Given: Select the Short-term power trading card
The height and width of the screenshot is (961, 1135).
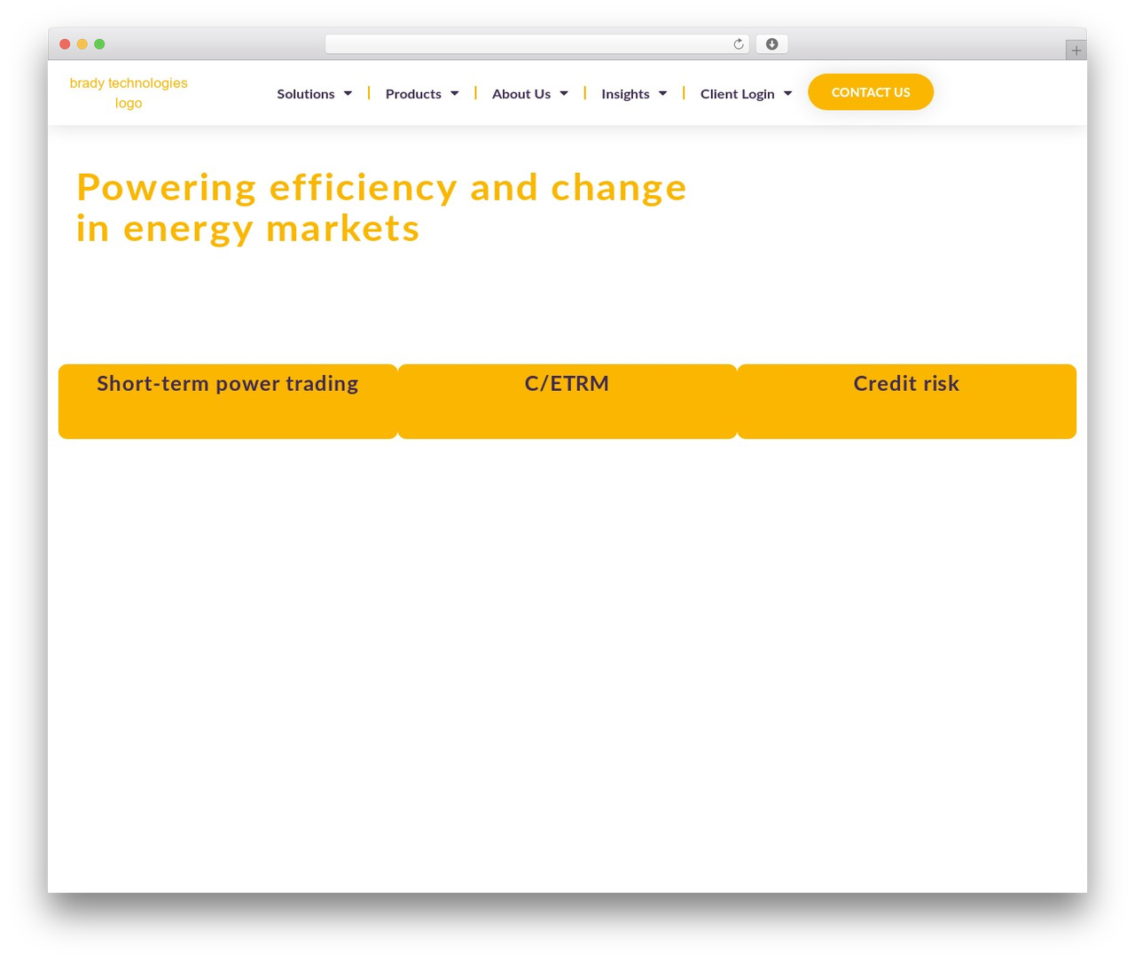Looking at the screenshot, I should (228, 402).
